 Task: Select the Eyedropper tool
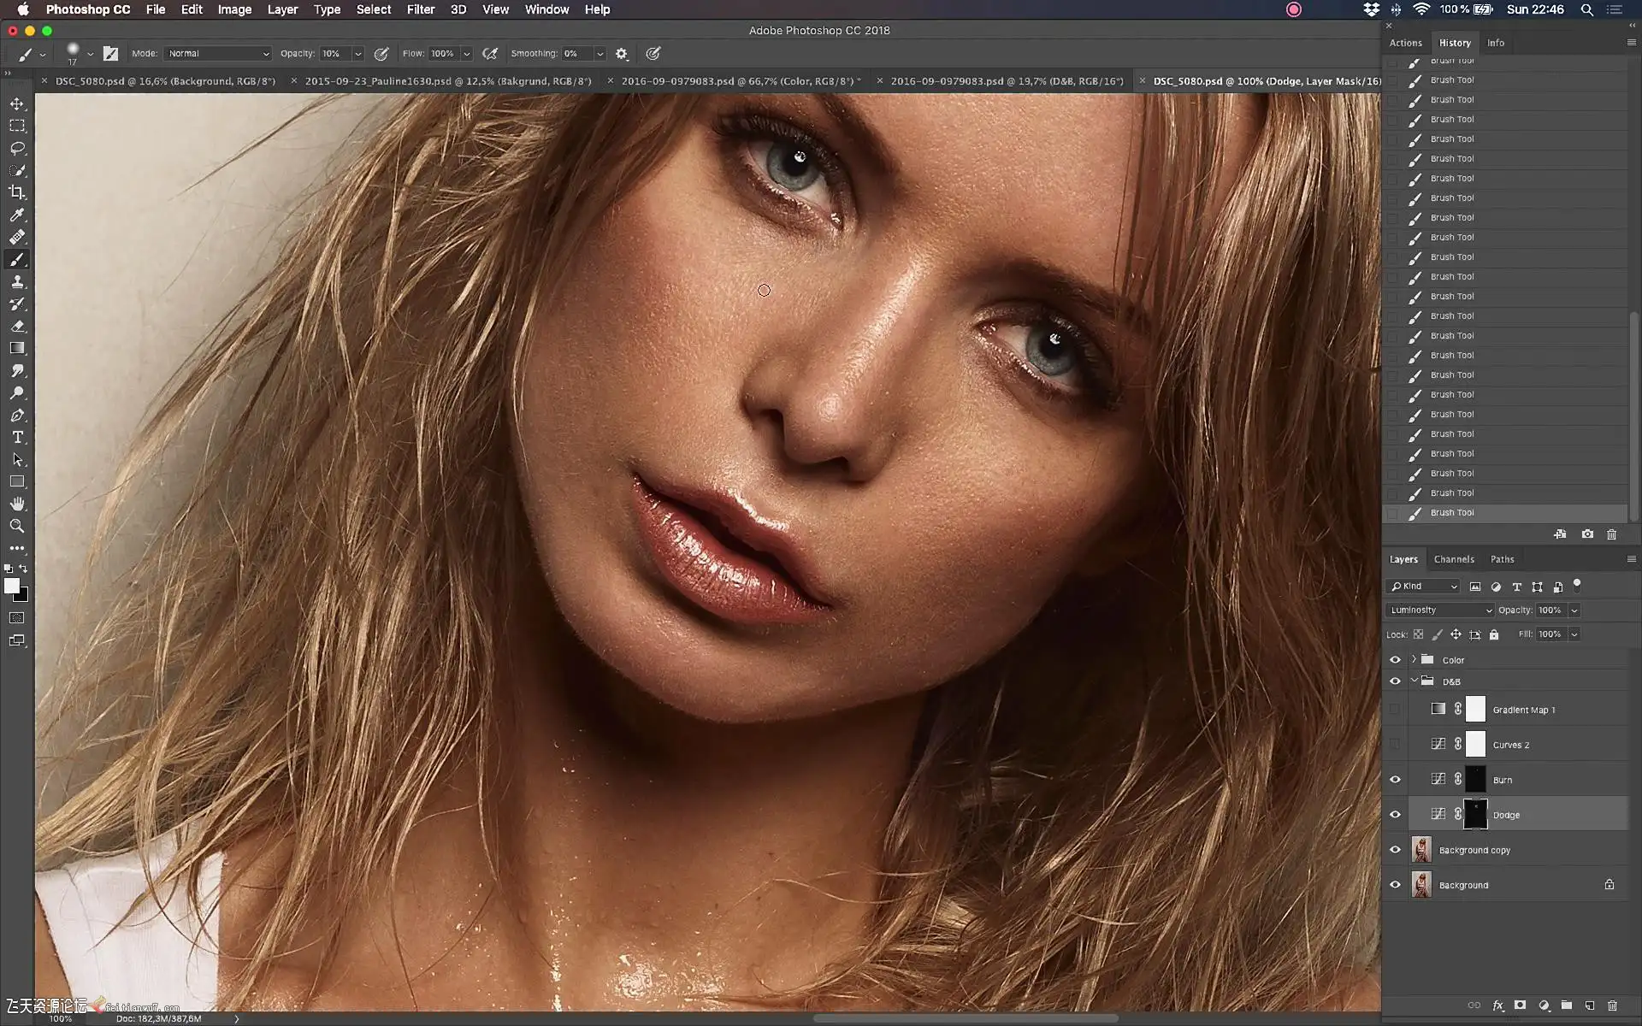click(17, 215)
